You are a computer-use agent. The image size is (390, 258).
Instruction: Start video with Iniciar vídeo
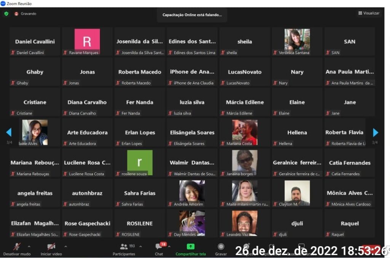point(51,247)
